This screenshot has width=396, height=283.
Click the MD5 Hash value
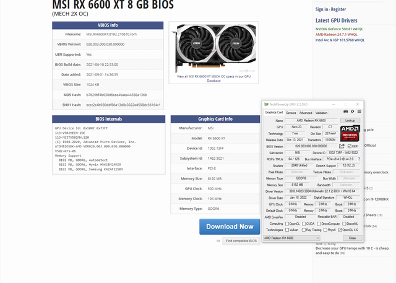(116, 95)
